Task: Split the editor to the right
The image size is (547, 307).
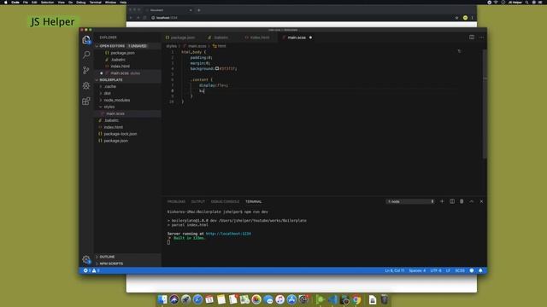Action: pos(471,38)
